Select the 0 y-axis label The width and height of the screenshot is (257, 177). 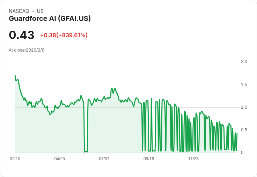(x=242, y=153)
